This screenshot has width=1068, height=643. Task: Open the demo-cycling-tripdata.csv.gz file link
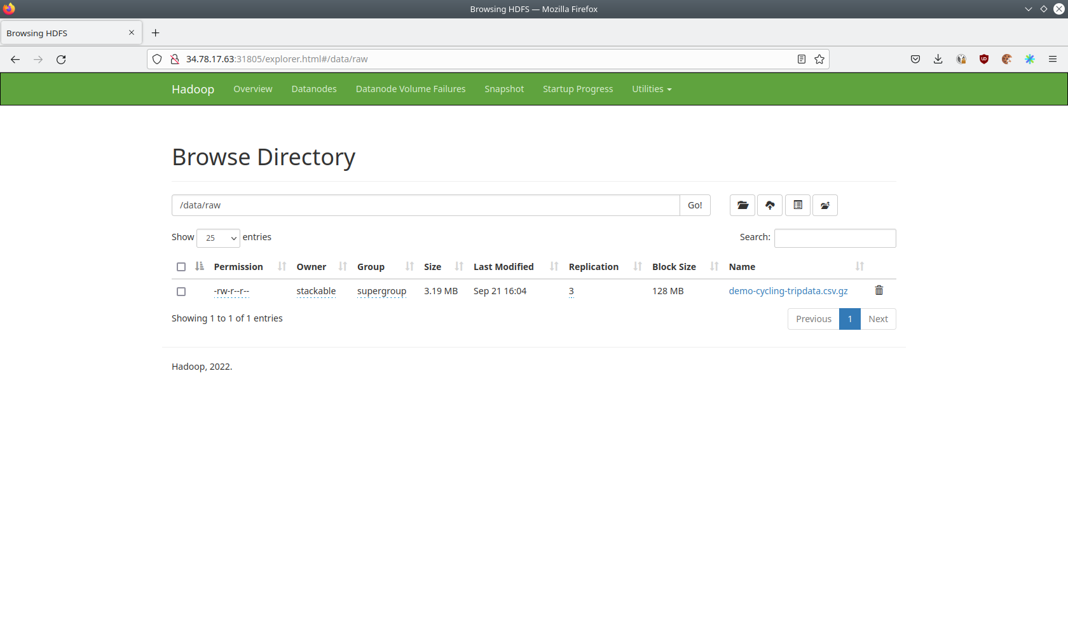788,290
